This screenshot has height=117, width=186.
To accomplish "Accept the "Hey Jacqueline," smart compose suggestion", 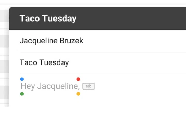I will pos(50,86).
